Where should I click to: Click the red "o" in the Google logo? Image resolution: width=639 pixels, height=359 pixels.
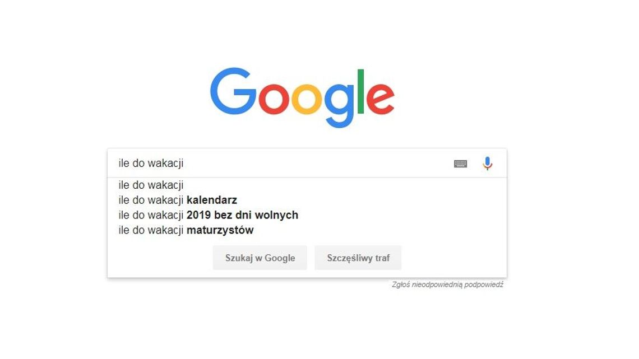coord(273,101)
